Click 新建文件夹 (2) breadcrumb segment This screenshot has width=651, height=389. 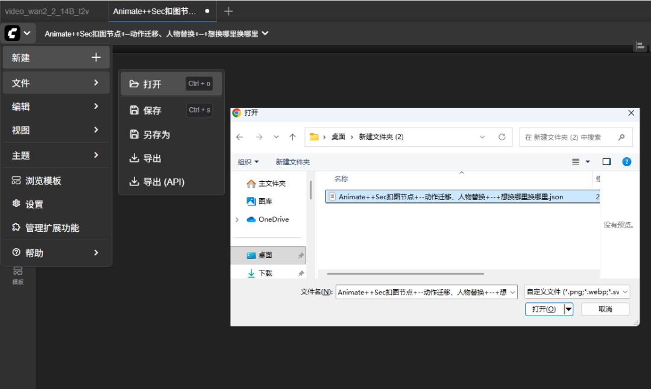(x=381, y=137)
